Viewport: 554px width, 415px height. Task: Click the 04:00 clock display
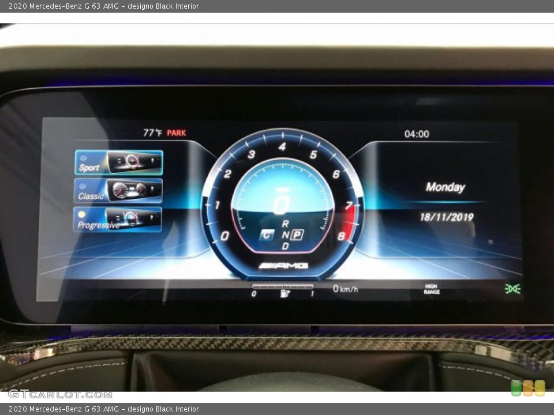pos(417,134)
